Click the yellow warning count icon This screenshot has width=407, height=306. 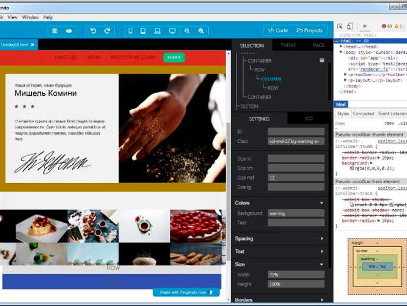click(x=398, y=26)
